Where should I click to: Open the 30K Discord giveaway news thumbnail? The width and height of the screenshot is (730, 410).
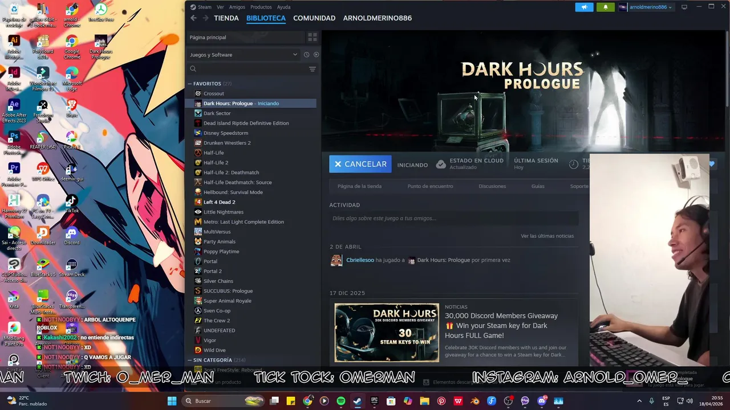click(387, 333)
